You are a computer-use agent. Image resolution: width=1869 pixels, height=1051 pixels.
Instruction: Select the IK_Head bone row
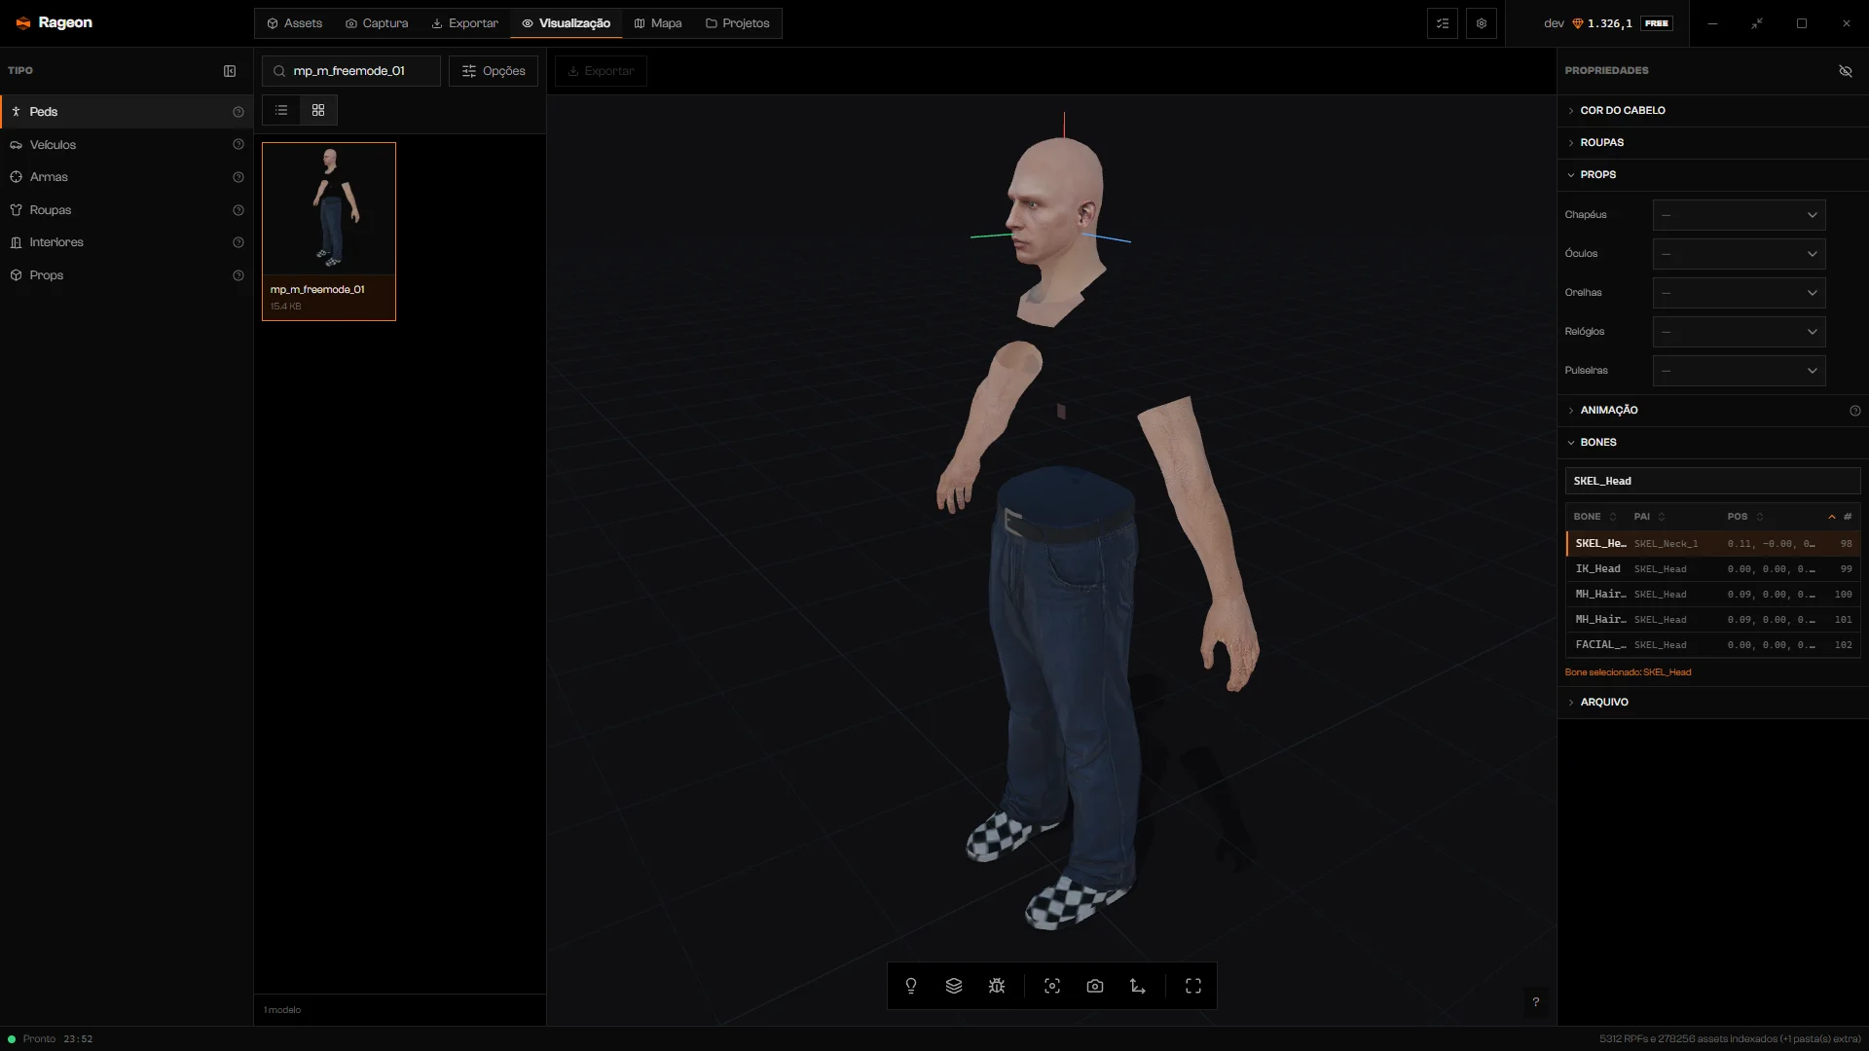[x=1713, y=569]
